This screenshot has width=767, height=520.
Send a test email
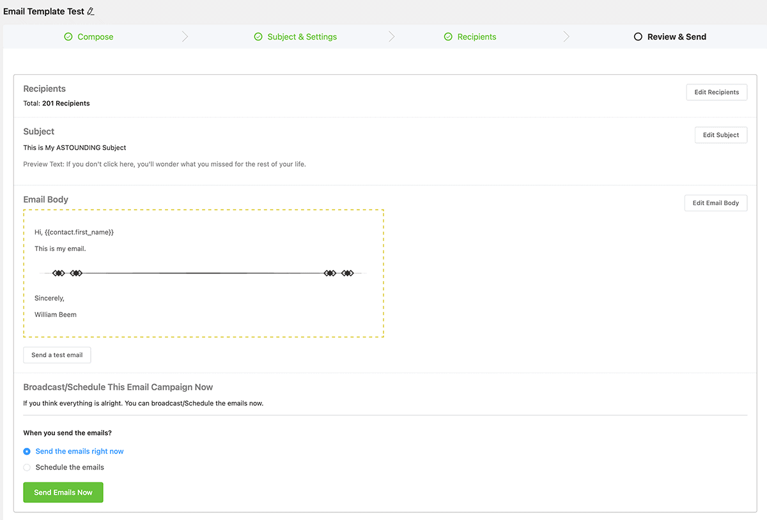point(57,355)
